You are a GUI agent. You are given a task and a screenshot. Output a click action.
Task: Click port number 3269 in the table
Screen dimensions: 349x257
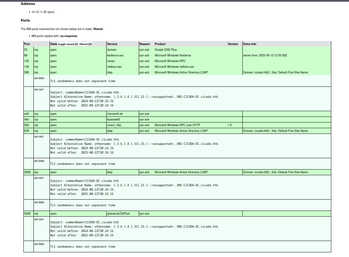pyautogui.click(x=27, y=214)
